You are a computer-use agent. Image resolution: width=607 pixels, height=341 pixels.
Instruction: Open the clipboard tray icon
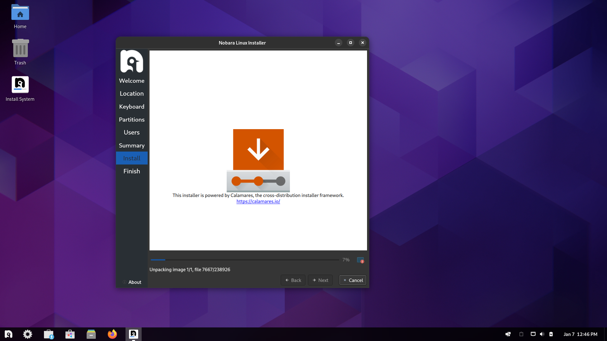[x=521, y=334]
